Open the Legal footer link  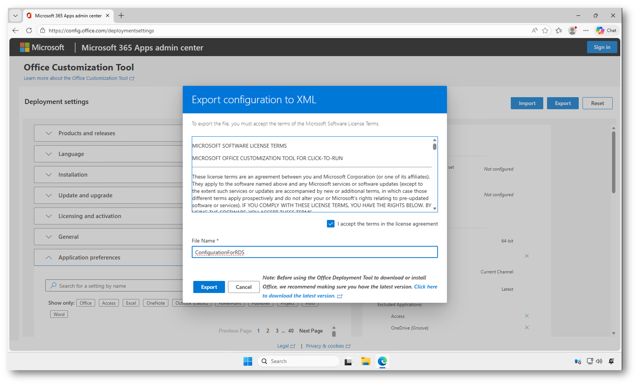pyautogui.click(x=286, y=346)
